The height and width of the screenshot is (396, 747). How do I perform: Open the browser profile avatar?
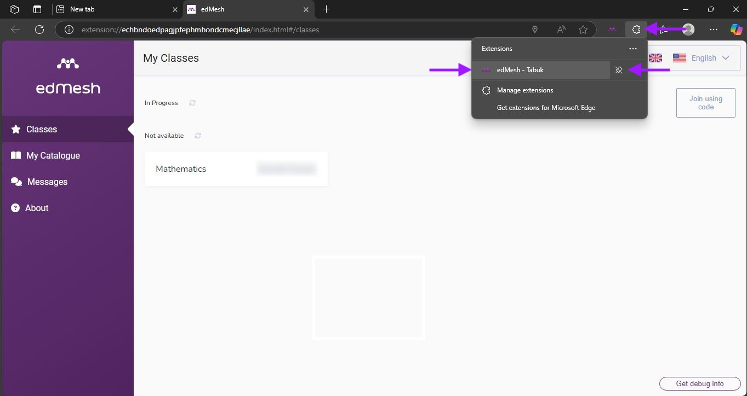coord(688,30)
